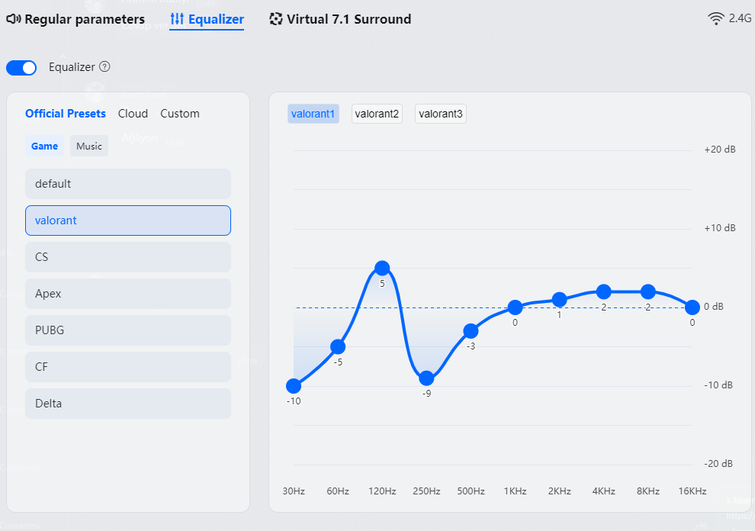
Task: Click the speaker icon beside Regular parameters
Action: click(x=13, y=19)
